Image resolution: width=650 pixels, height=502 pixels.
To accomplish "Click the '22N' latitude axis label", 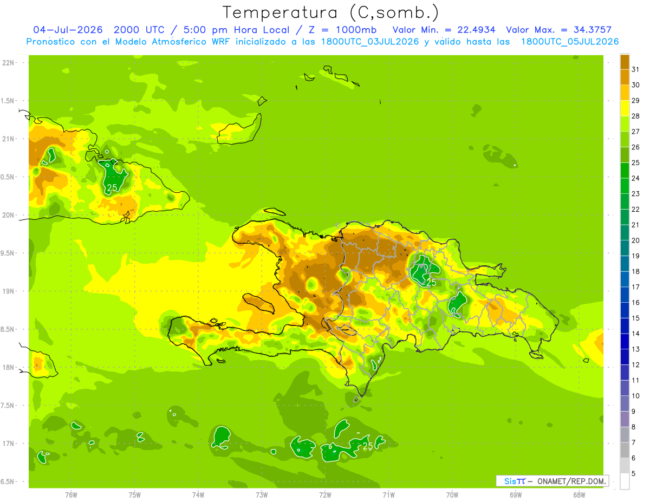I will [9, 63].
